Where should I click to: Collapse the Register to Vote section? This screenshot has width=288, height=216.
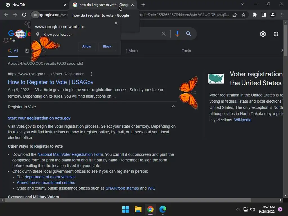coord(173,107)
